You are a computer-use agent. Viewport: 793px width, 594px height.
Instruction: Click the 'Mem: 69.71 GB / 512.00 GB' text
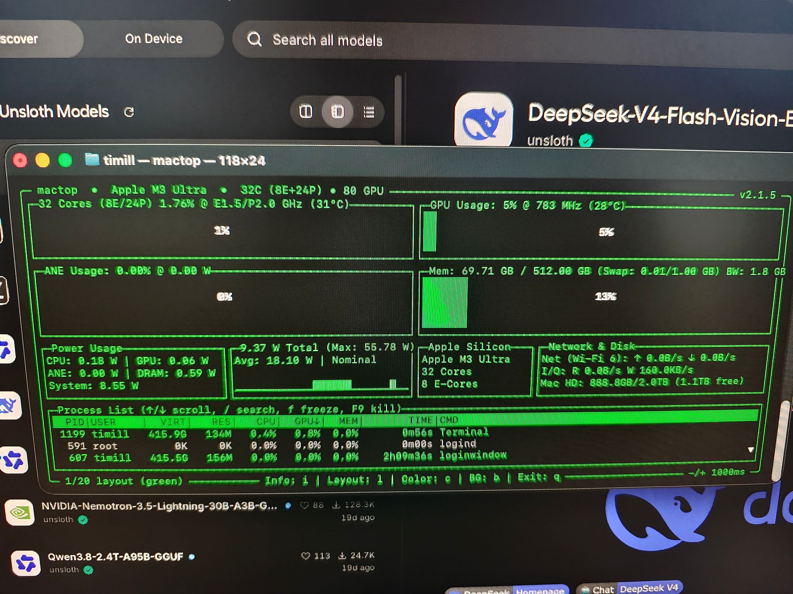click(x=510, y=271)
